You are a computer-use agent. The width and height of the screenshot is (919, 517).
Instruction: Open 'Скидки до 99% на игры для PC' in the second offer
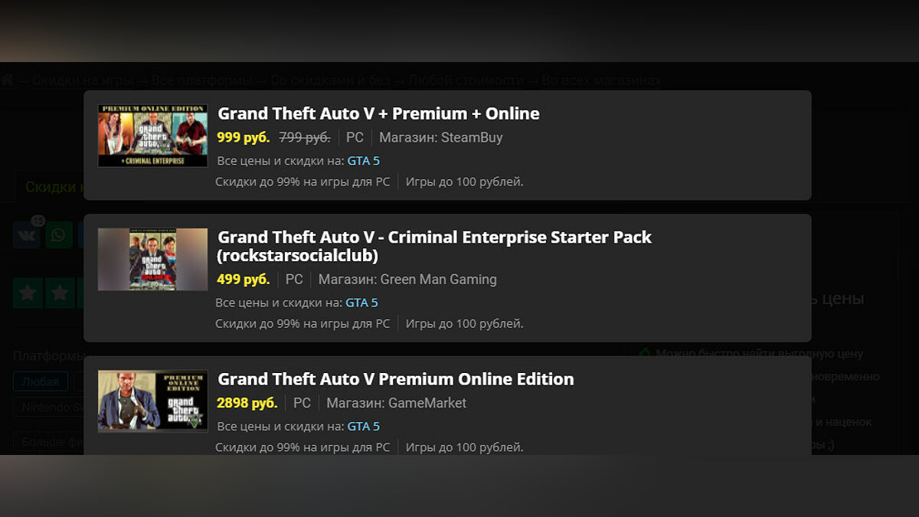[303, 323]
